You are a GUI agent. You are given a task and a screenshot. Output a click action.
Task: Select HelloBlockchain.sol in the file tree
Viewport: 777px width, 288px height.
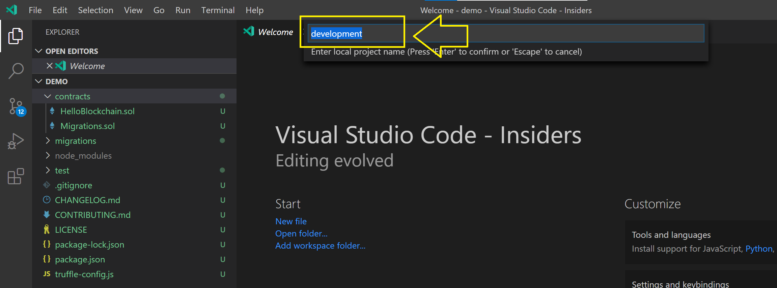[97, 111]
